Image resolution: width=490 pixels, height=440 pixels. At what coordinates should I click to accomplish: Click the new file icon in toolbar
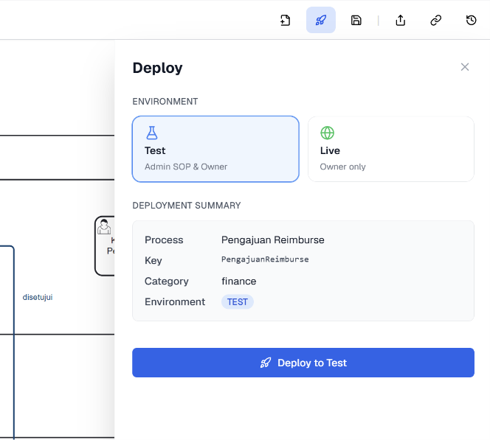[x=285, y=21]
